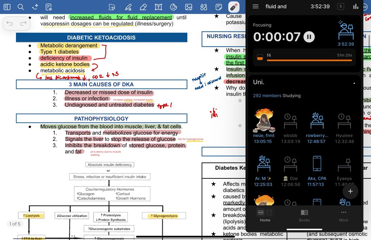
Task: Select the 'f4' subject row
Action: coord(305,57)
